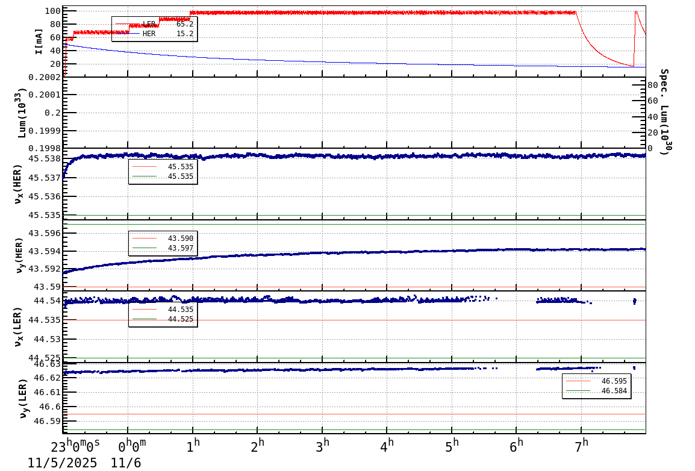695x471 pixels.
Task: Click the green 46.584 legend entry
Action: point(596,390)
